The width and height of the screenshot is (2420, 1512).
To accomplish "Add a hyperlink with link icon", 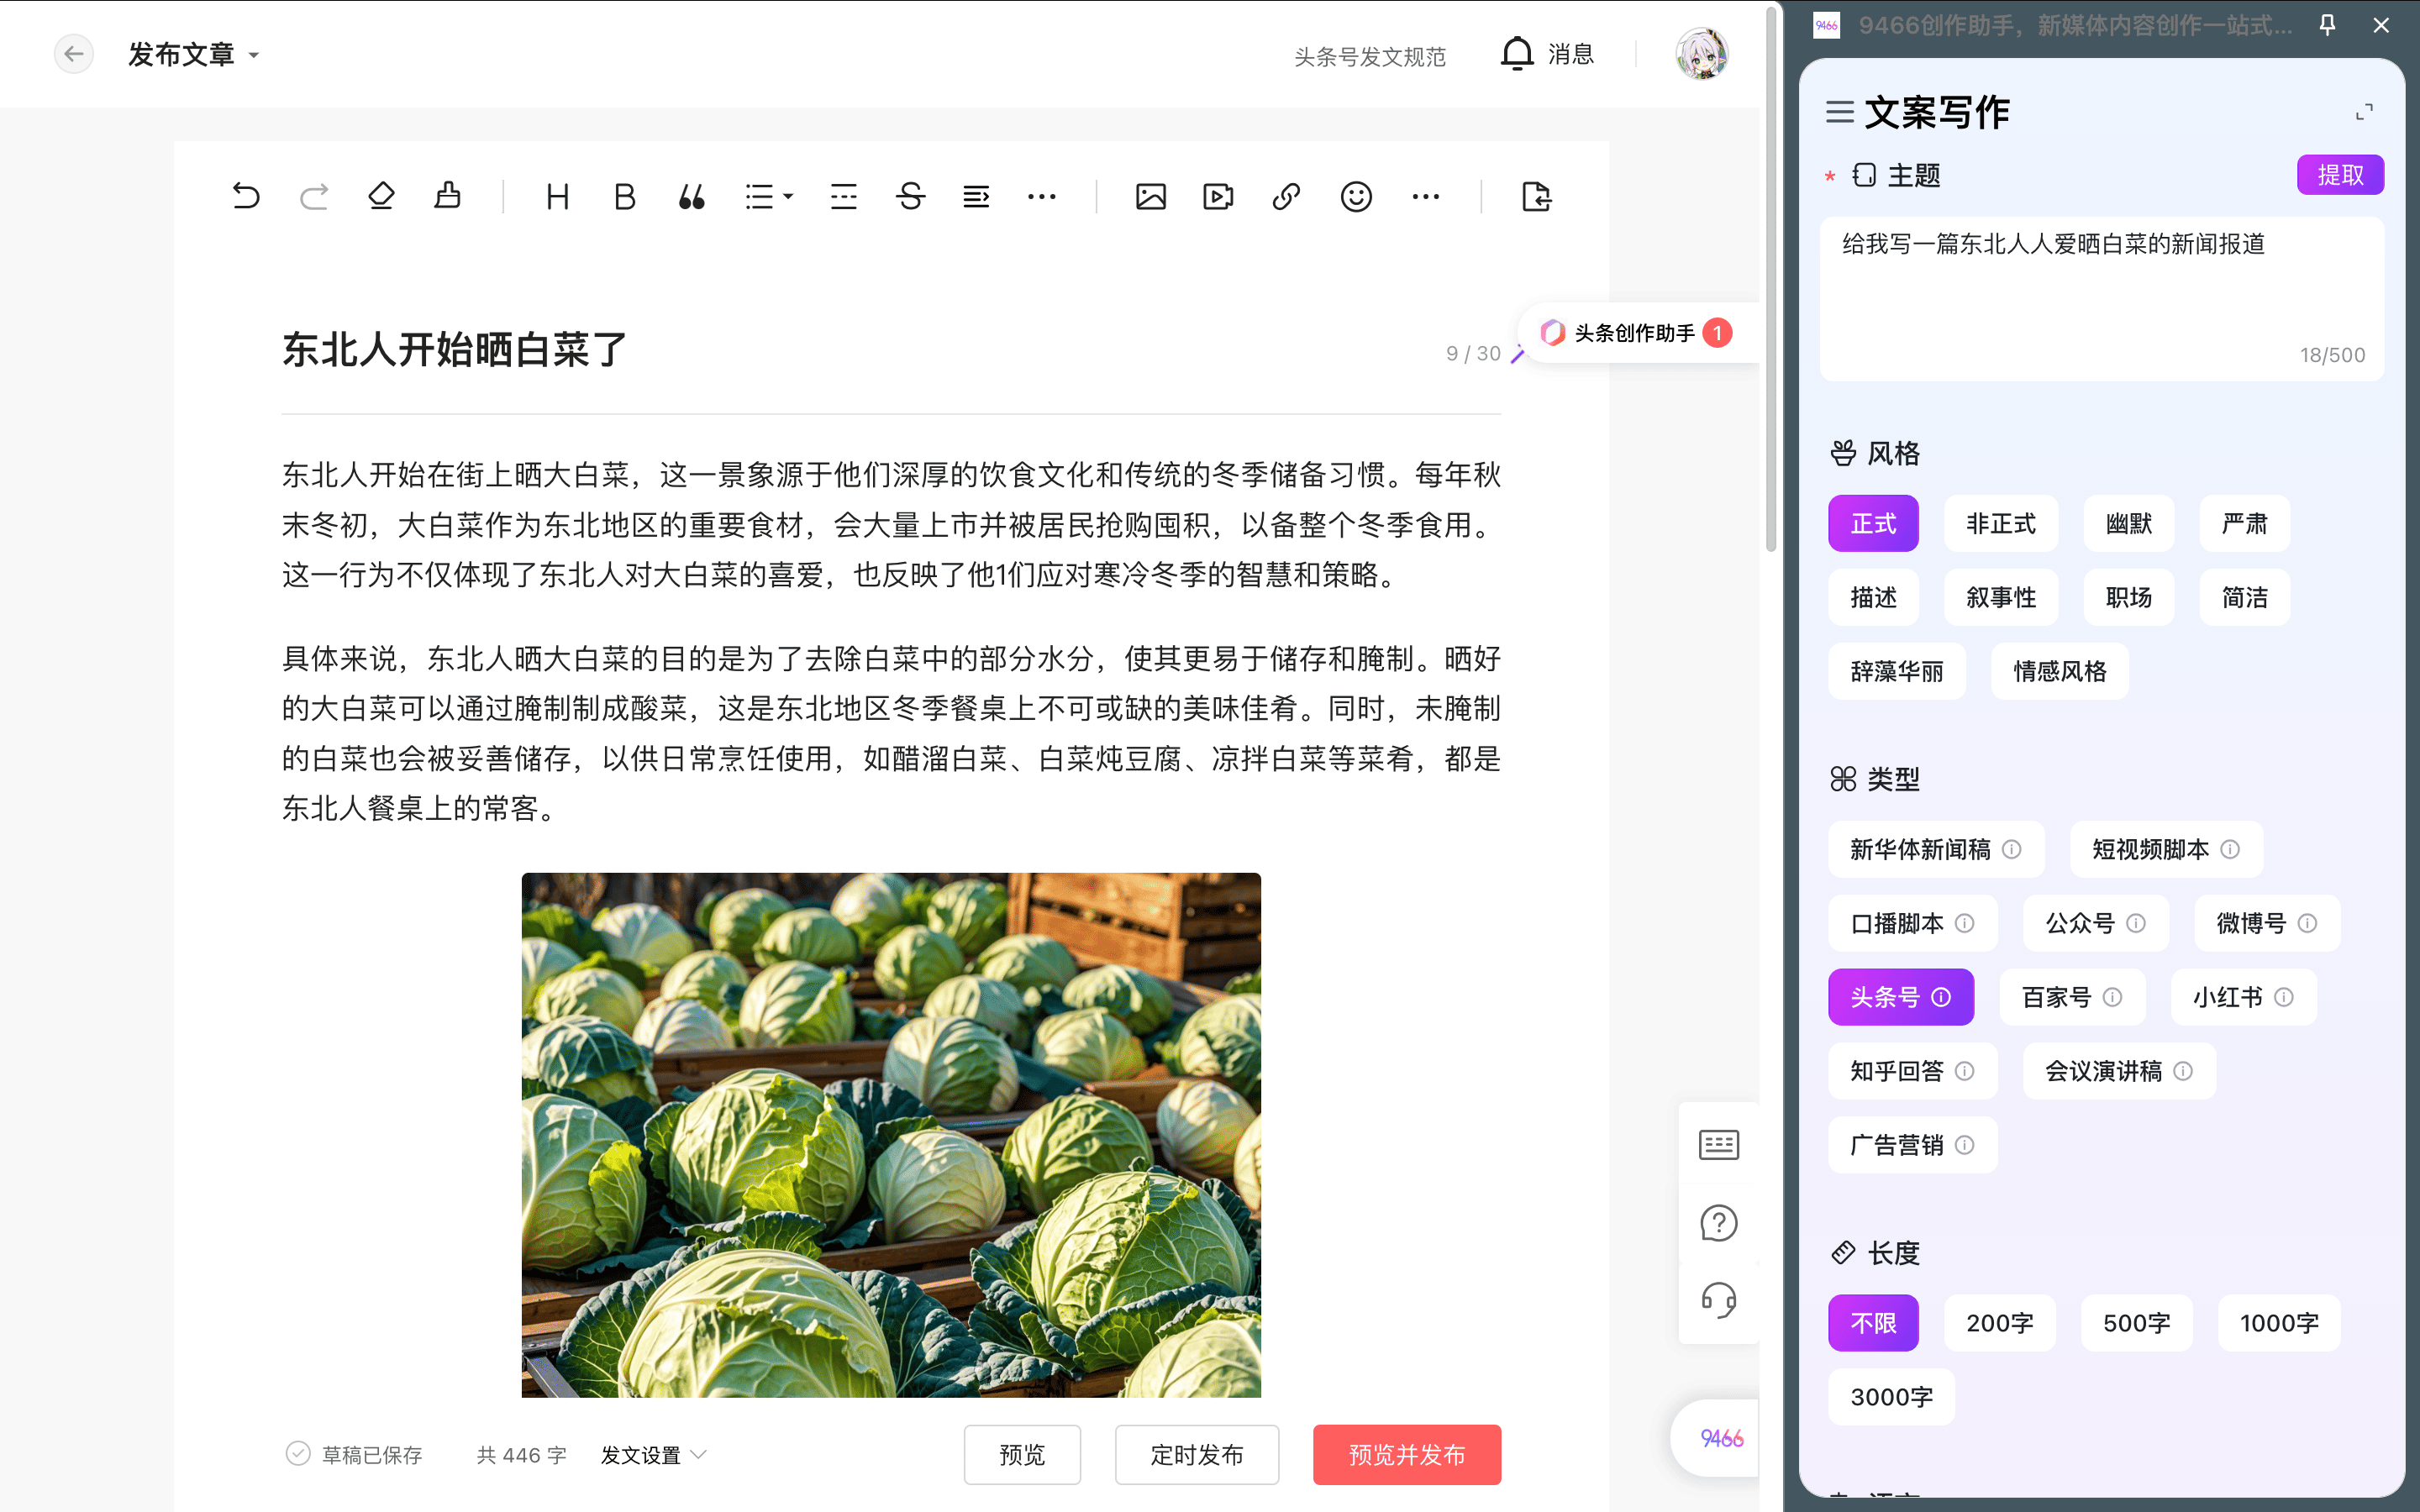I will pyautogui.click(x=1286, y=196).
